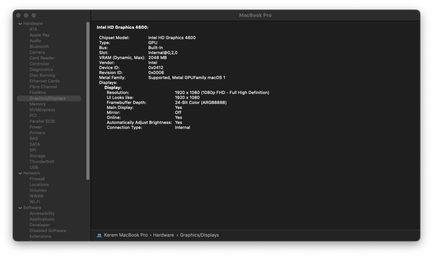Screen dimensions: 433x257
Task: Click the computer icon in the breadcrumb bar
Action: click(x=99, y=235)
